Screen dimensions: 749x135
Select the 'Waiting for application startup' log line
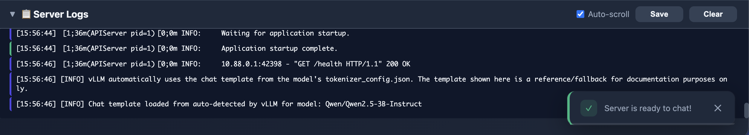tap(285, 33)
